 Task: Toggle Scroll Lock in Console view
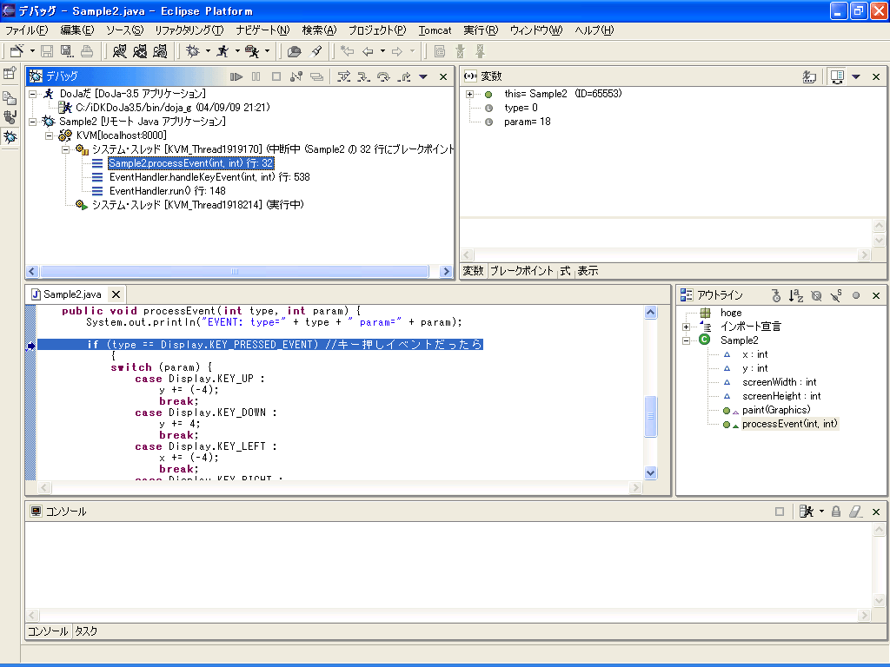tap(836, 512)
